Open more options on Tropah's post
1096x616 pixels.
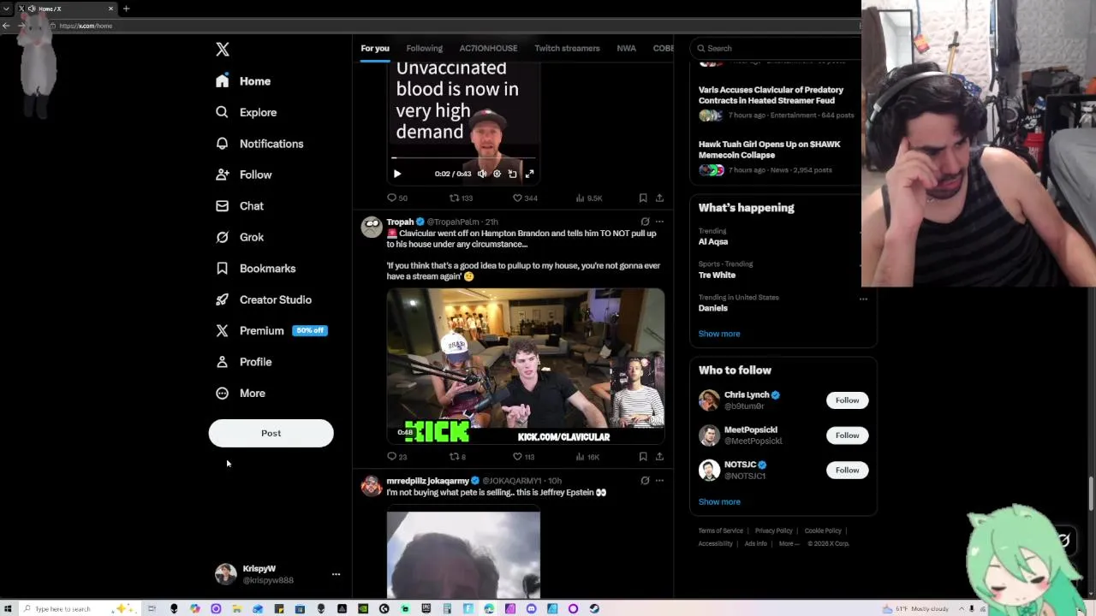[659, 222]
